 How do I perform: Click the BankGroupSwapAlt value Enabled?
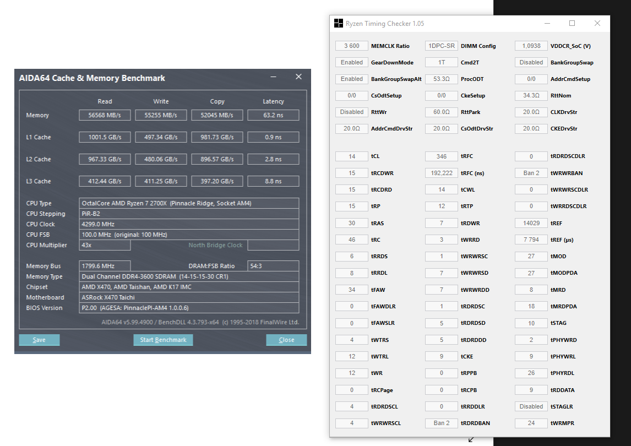[x=352, y=79]
